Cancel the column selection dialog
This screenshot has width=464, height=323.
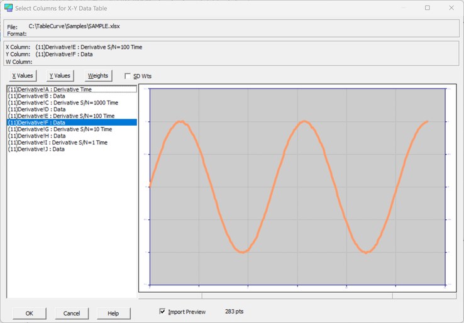click(72, 313)
